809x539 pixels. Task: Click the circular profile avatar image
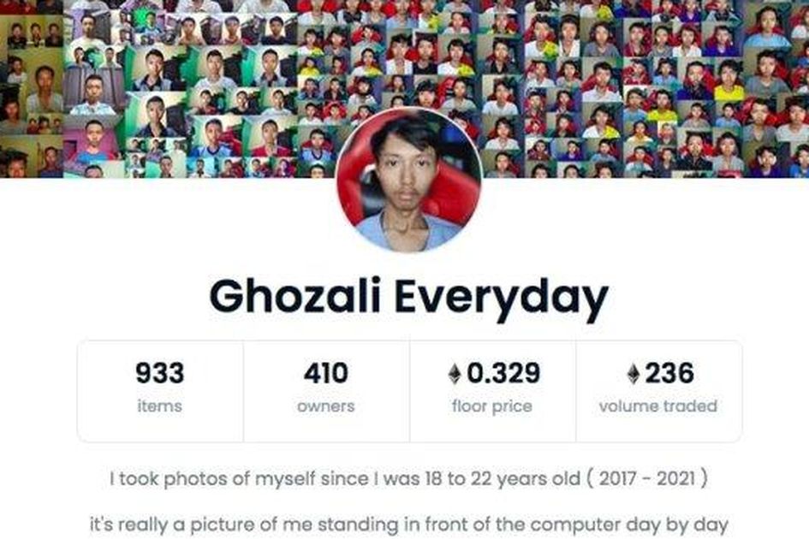pos(408,180)
